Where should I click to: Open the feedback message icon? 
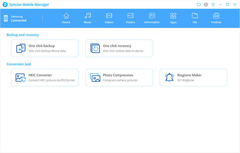point(199,4)
